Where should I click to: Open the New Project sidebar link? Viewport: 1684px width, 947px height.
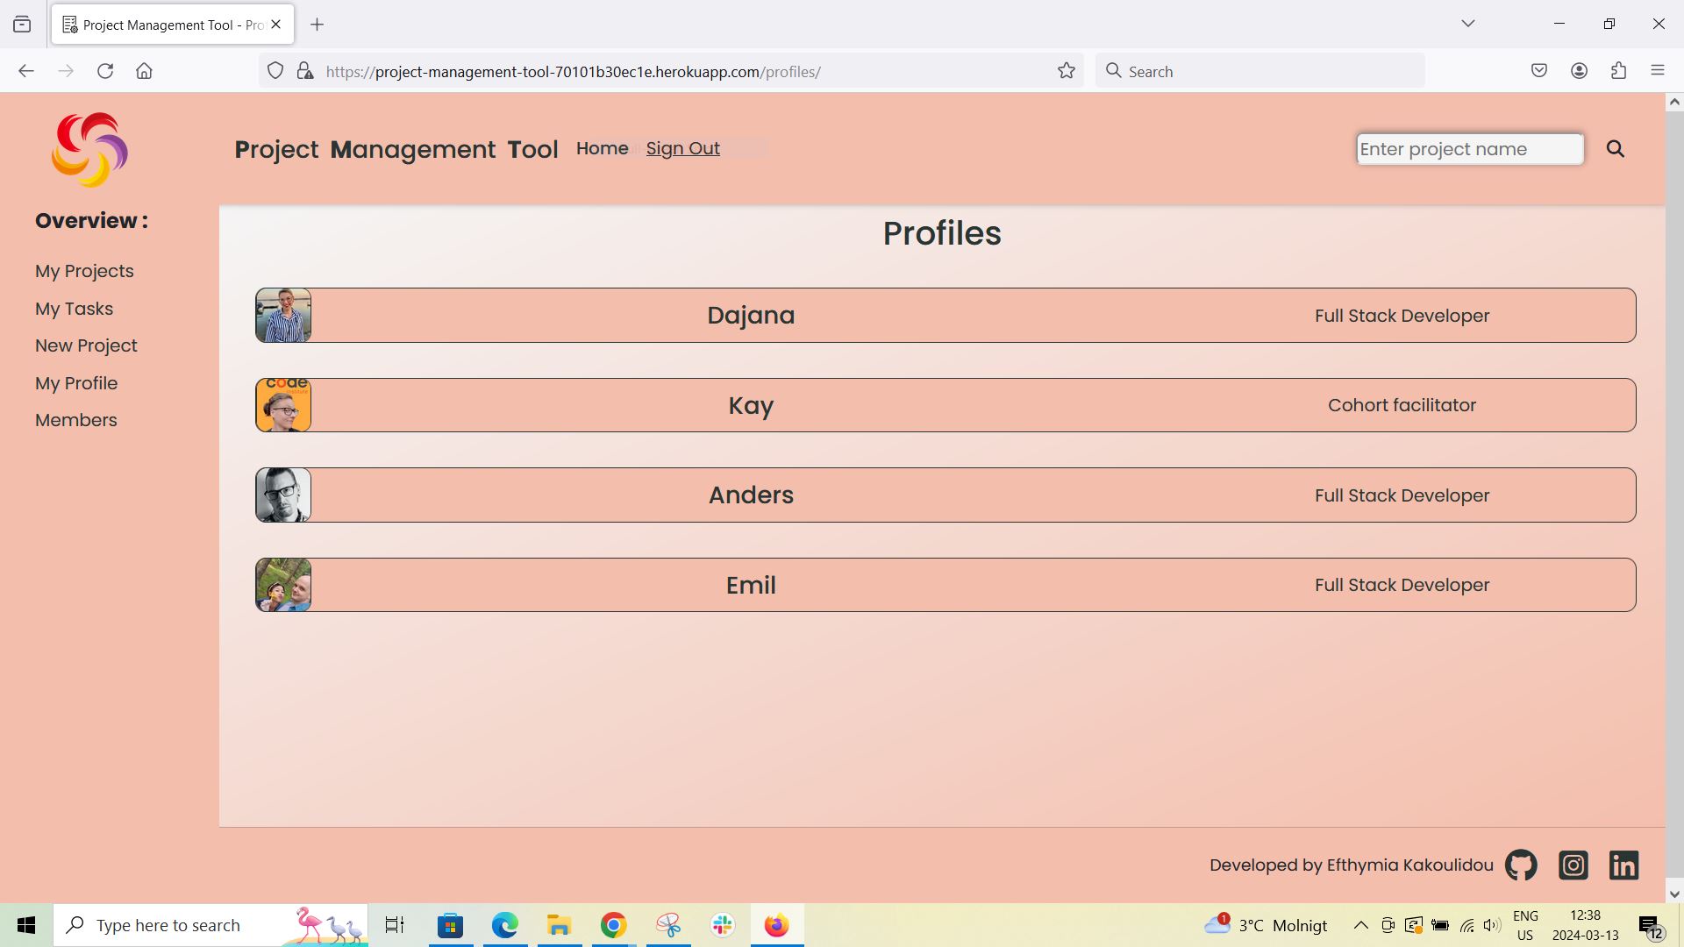[x=85, y=345]
